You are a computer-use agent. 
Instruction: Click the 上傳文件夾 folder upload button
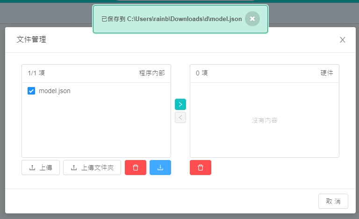click(x=92, y=168)
